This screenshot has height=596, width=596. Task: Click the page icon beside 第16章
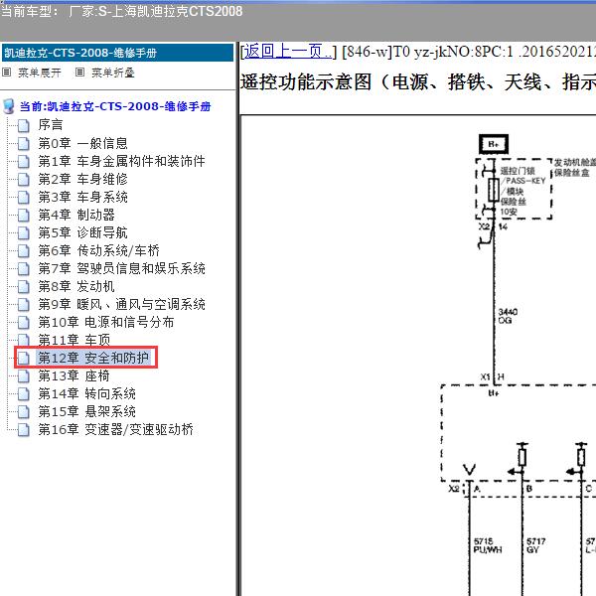click(x=24, y=430)
